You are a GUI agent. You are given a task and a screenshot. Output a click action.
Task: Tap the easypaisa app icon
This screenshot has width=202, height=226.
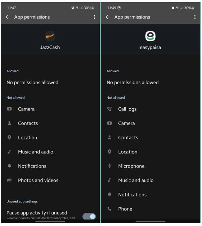(x=150, y=36)
